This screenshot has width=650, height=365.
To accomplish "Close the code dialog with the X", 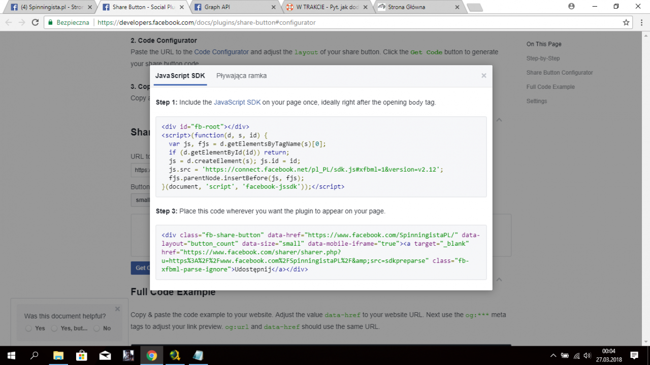I will pos(484,76).
